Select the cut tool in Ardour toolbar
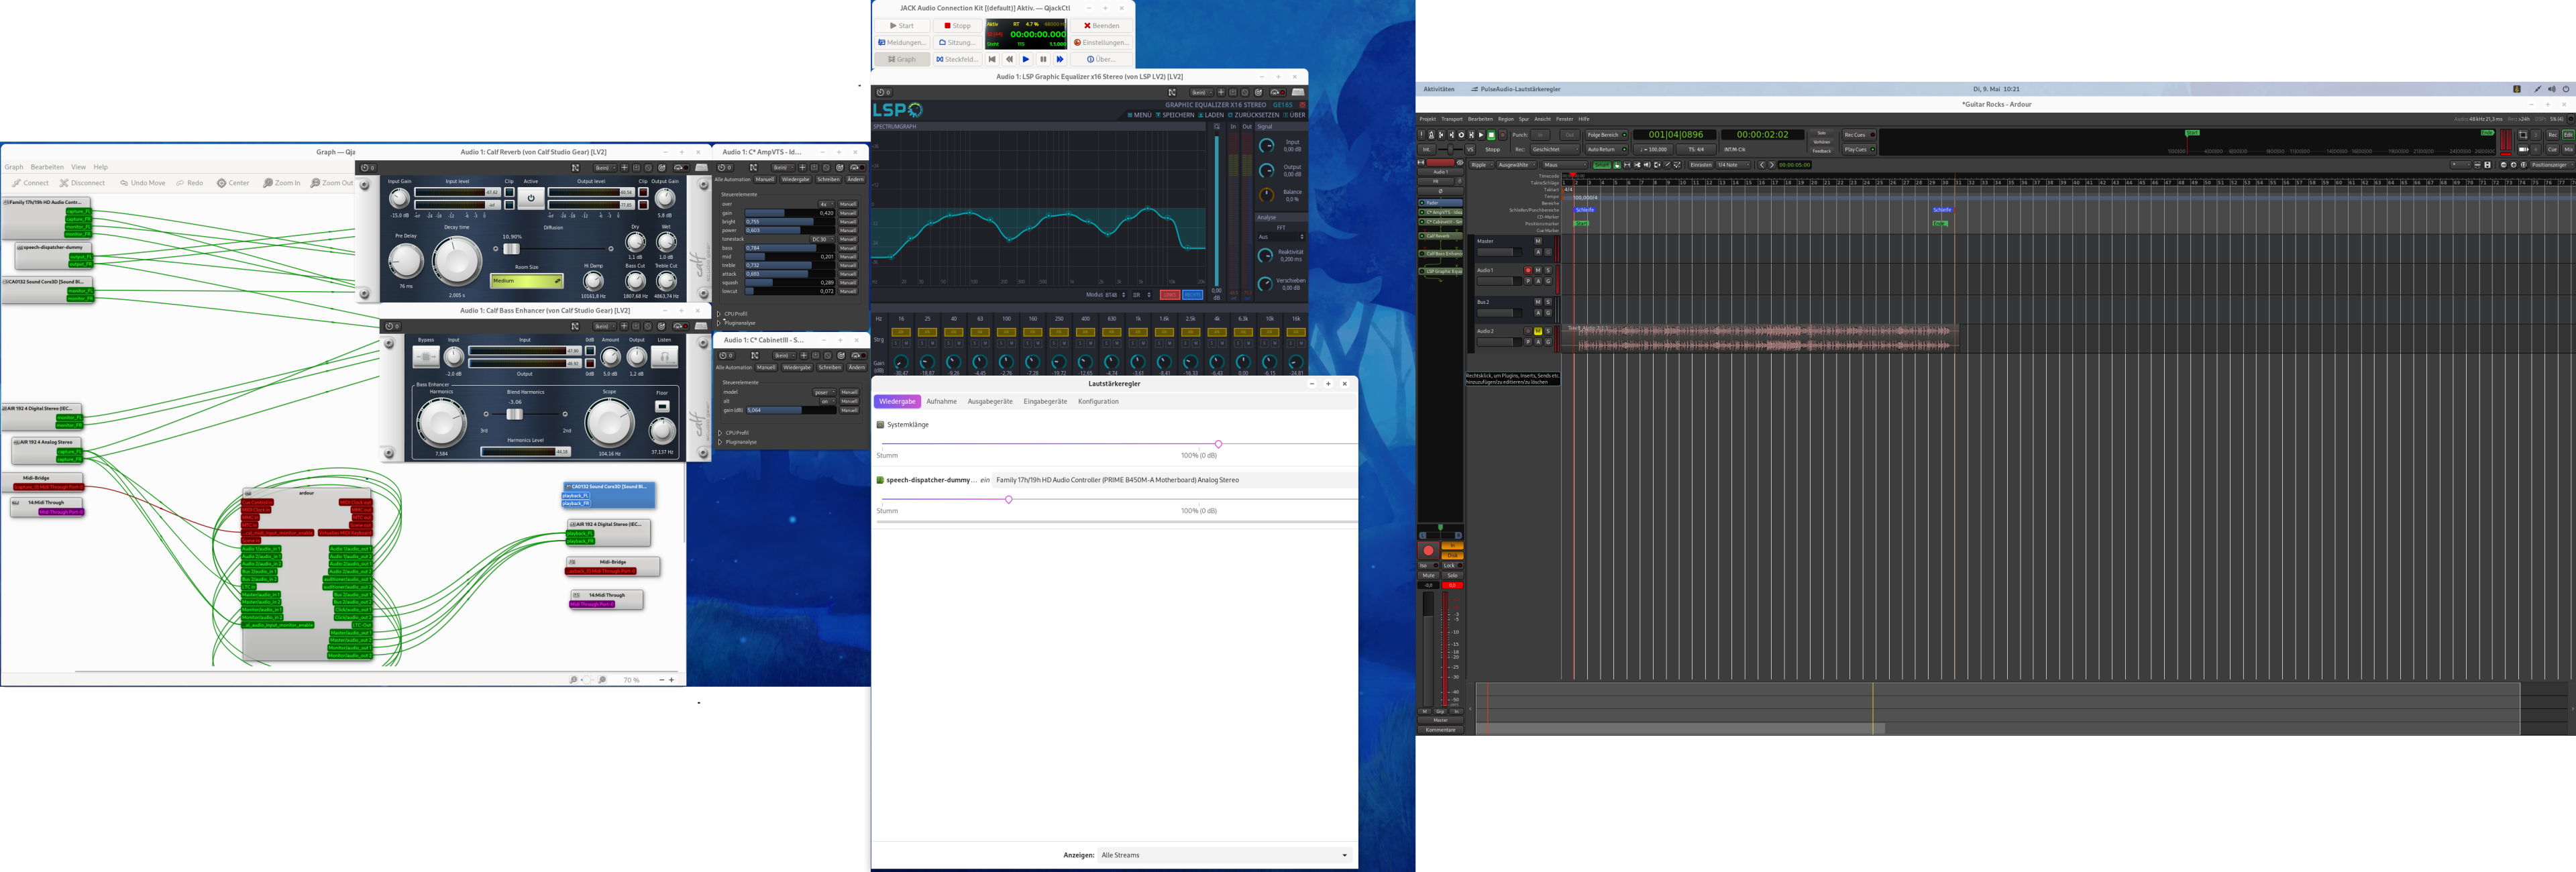The image size is (2576, 872). tap(1637, 165)
